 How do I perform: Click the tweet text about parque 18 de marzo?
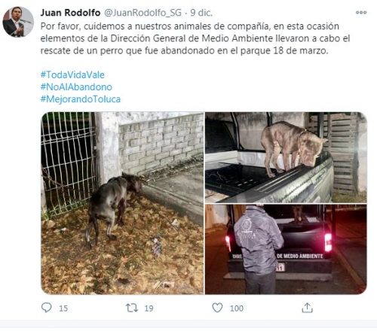pos(195,38)
